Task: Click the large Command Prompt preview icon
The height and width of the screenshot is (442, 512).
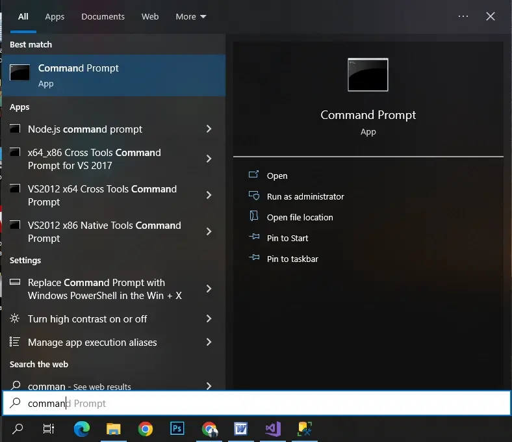Action: pyautogui.click(x=368, y=75)
